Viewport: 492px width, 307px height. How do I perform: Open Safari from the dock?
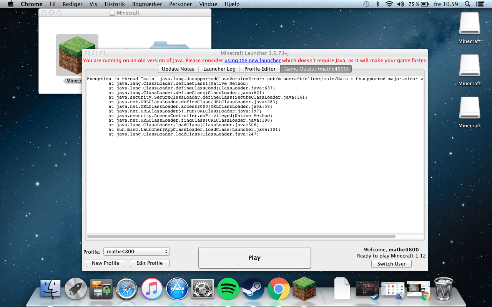coord(126,289)
